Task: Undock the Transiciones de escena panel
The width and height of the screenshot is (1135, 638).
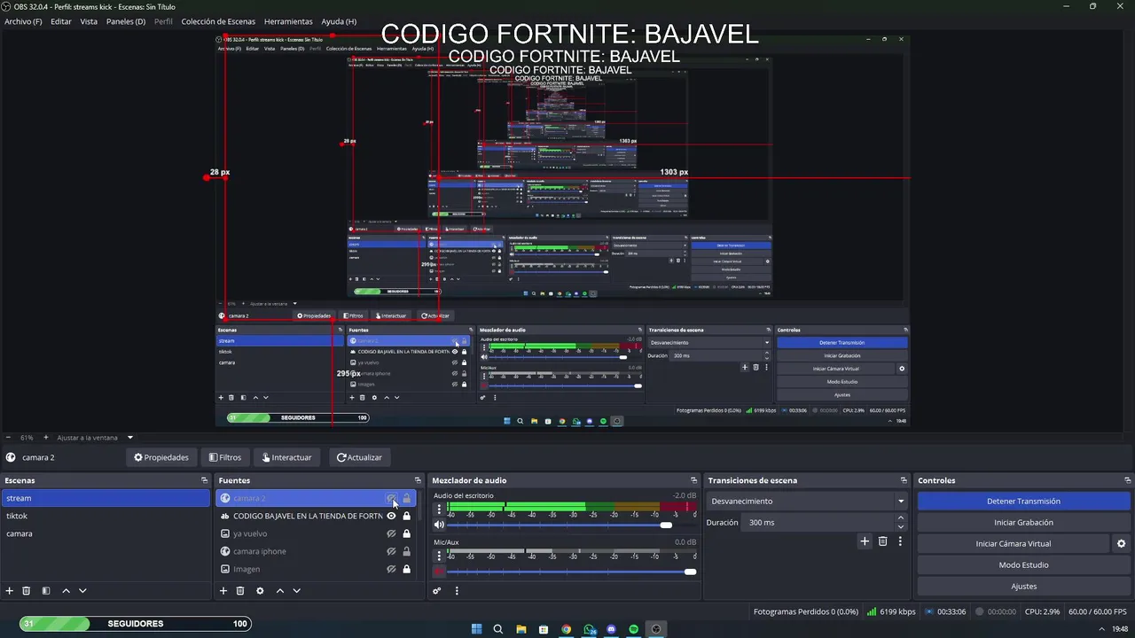Action: [904, 480]
